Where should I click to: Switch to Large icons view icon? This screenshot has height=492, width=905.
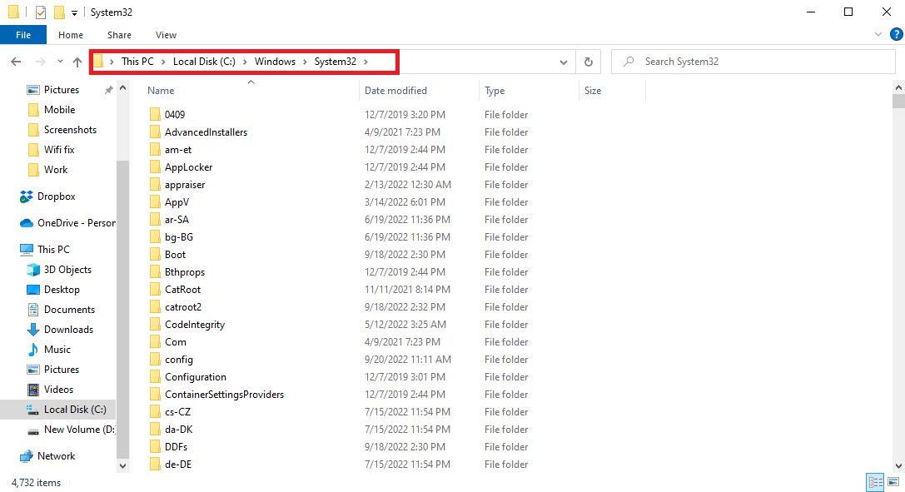coord(893,482)
